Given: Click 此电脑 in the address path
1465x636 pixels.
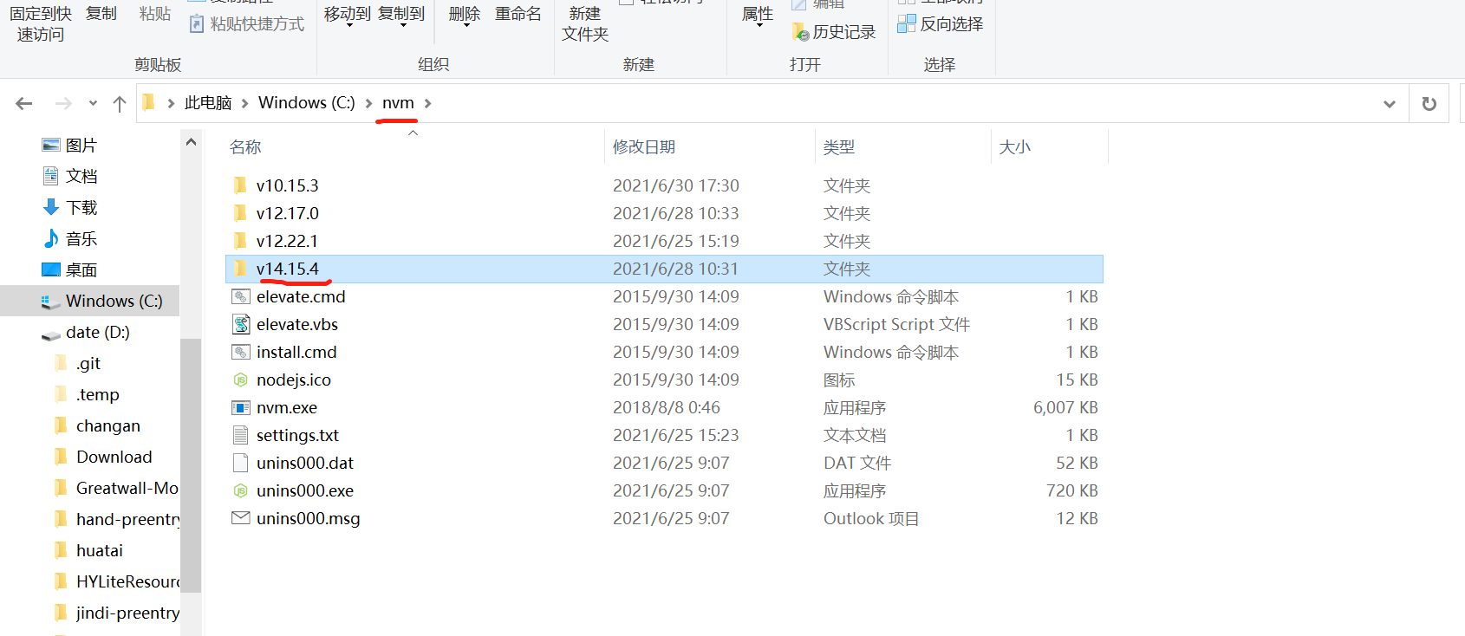Looking at the screenshot, I should (x=208, y=103).
